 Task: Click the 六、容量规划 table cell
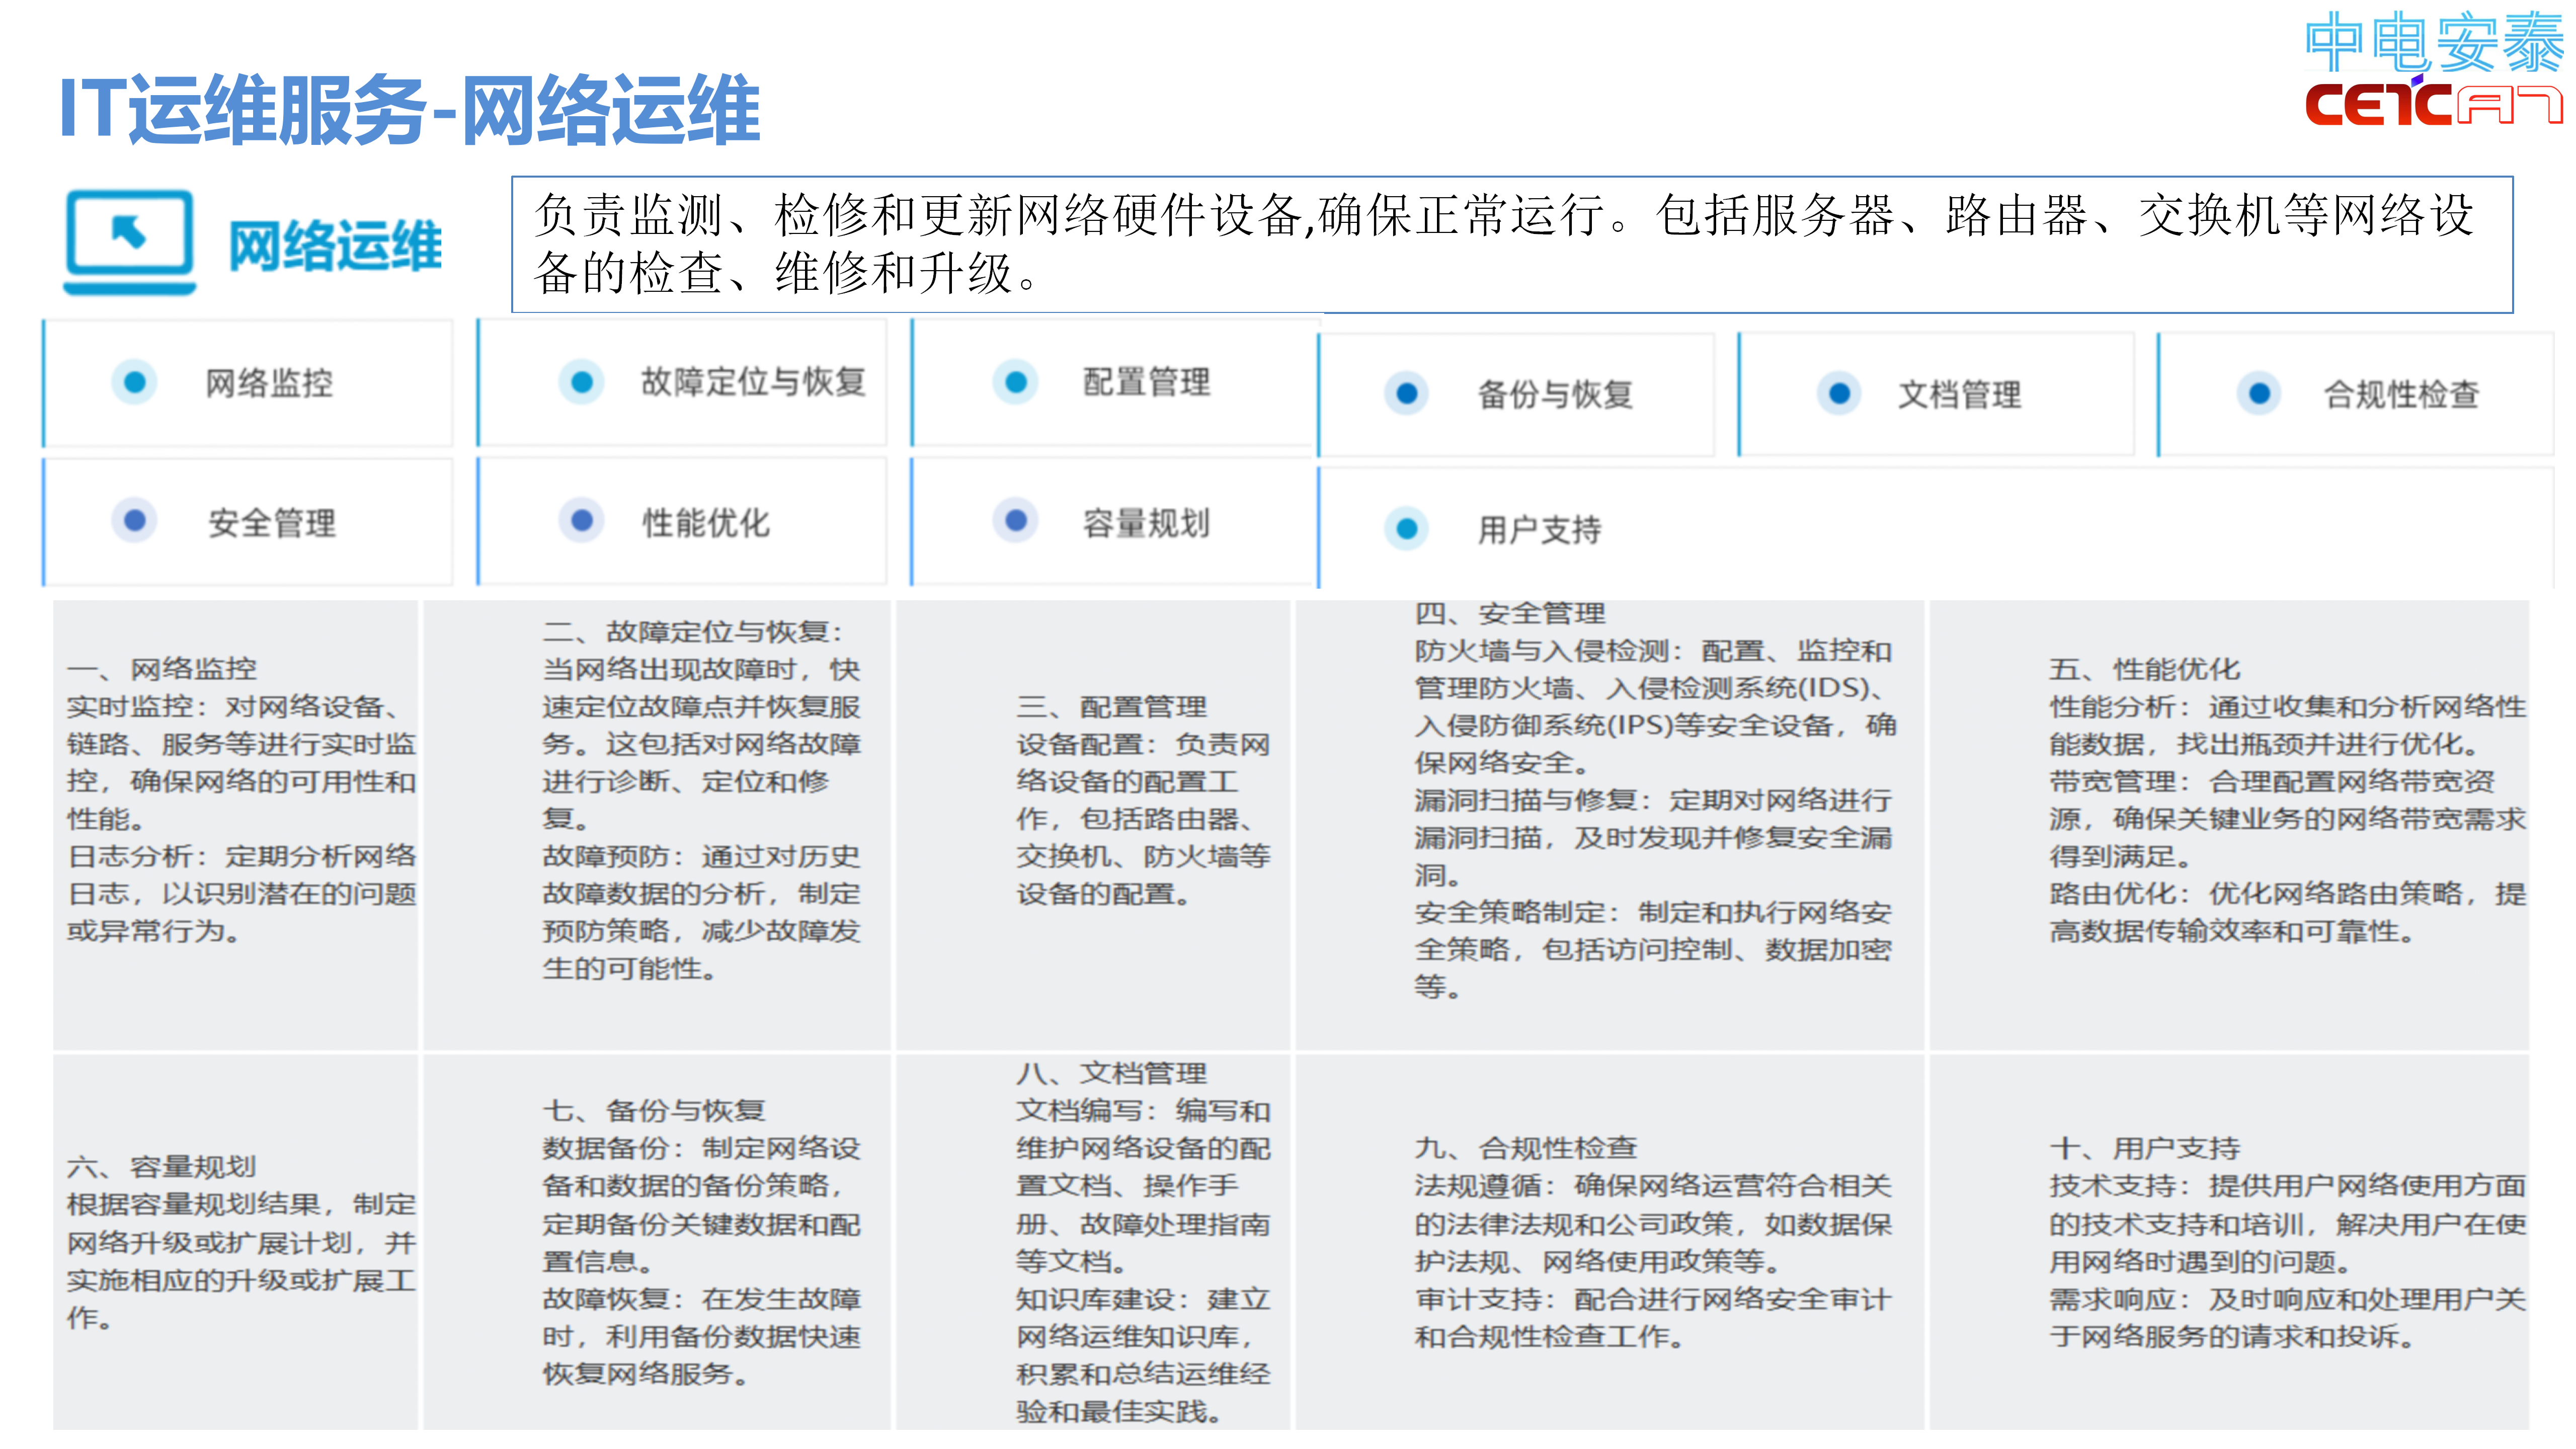point(236,1241)
